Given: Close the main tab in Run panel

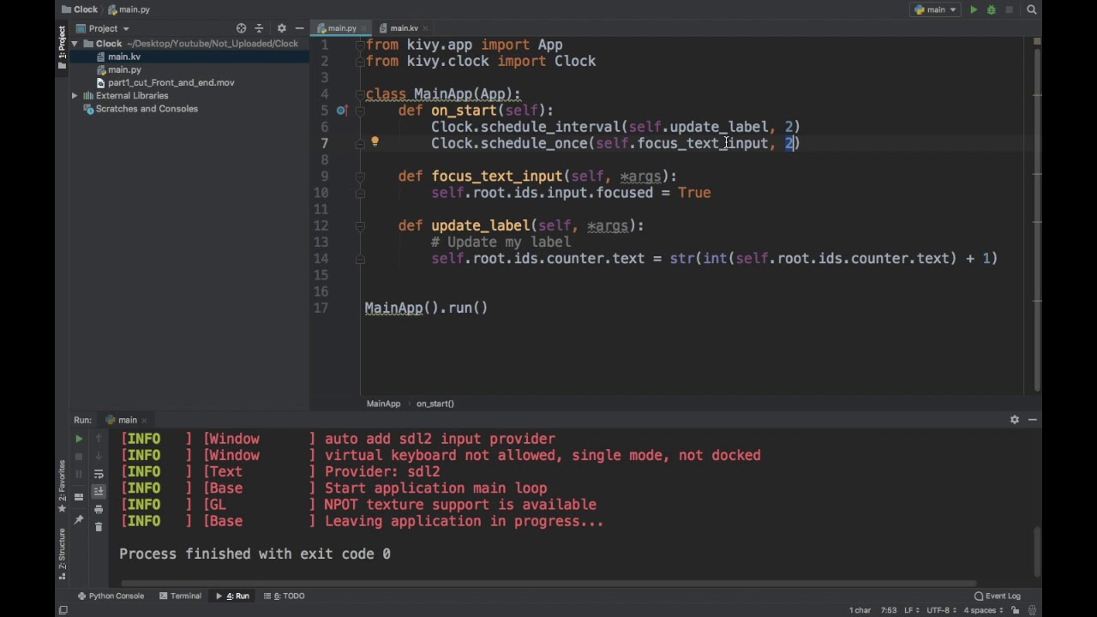Looking at the screenshot, I should tap(144, 421).
